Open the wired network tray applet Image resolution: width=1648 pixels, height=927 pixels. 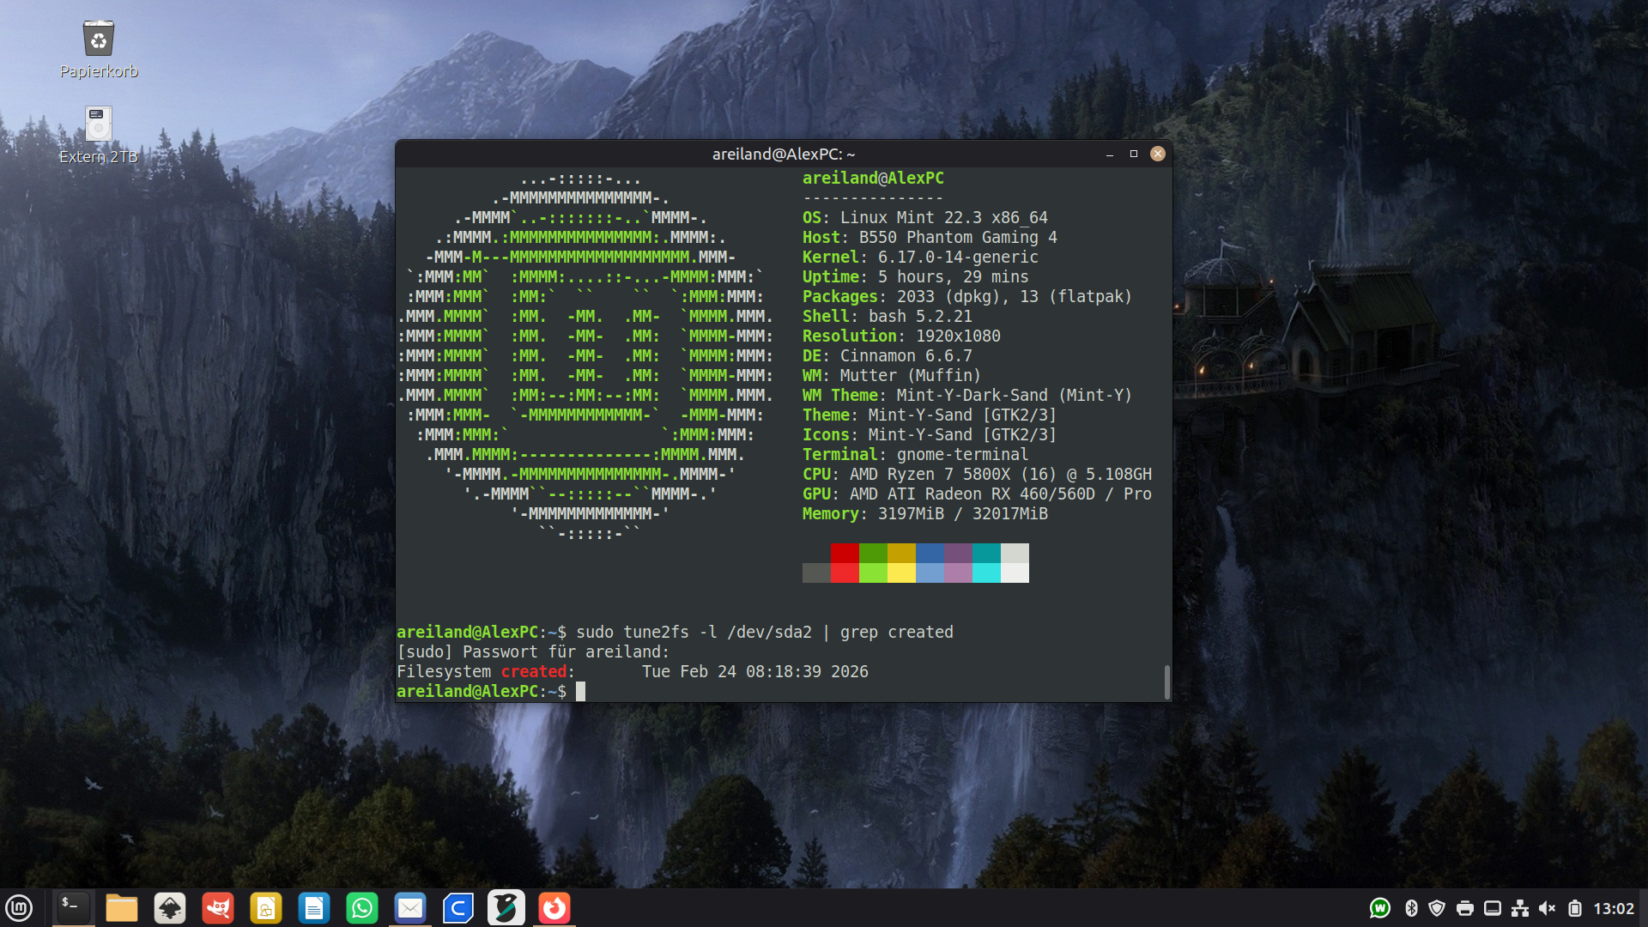(1520, 908)
